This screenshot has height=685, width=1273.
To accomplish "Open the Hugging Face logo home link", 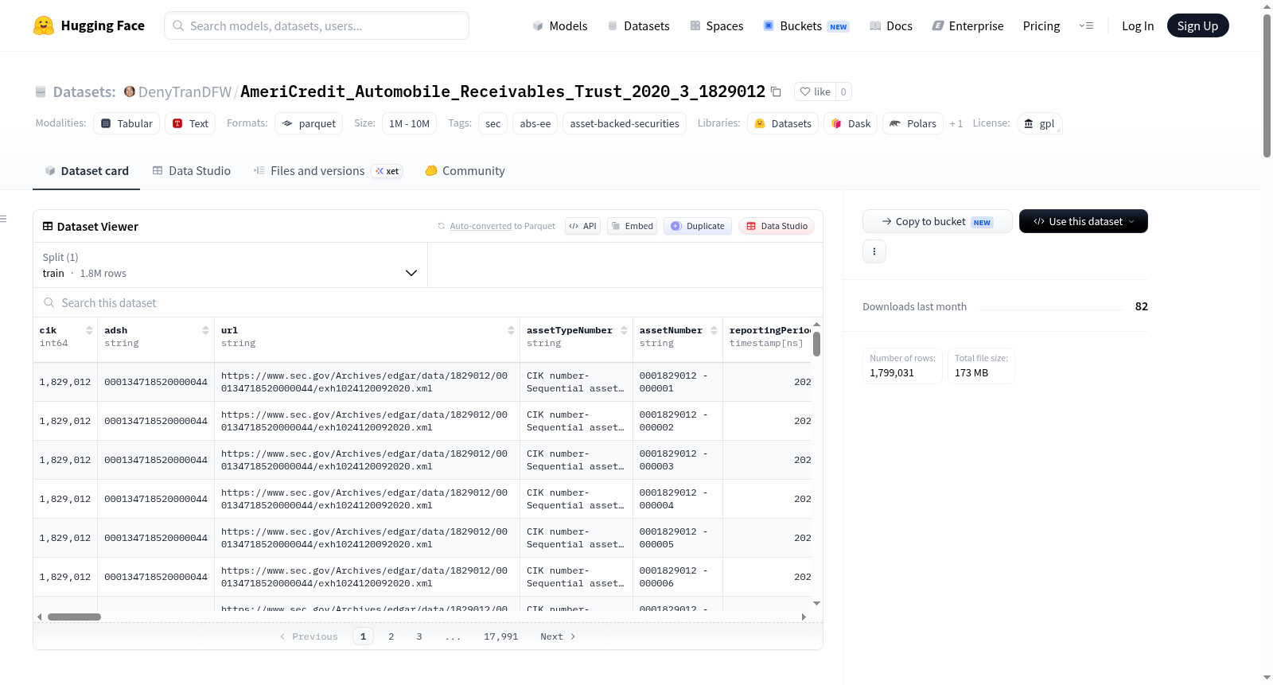I will pyautogui.click(x=89, y=25).
